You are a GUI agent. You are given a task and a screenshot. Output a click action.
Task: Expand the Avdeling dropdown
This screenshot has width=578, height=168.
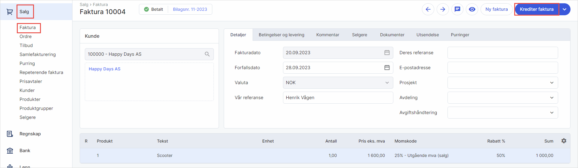point(552,98)
